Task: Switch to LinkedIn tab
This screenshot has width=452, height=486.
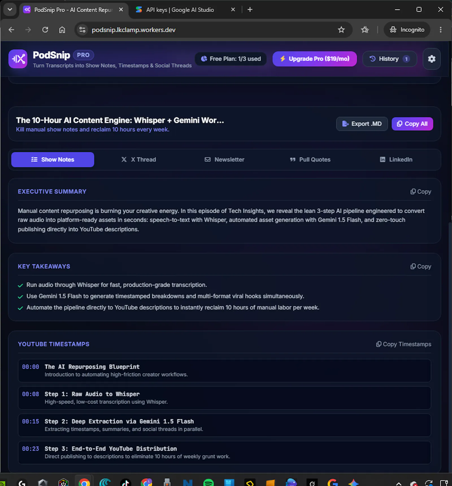Action: click(x=396, y=160)
